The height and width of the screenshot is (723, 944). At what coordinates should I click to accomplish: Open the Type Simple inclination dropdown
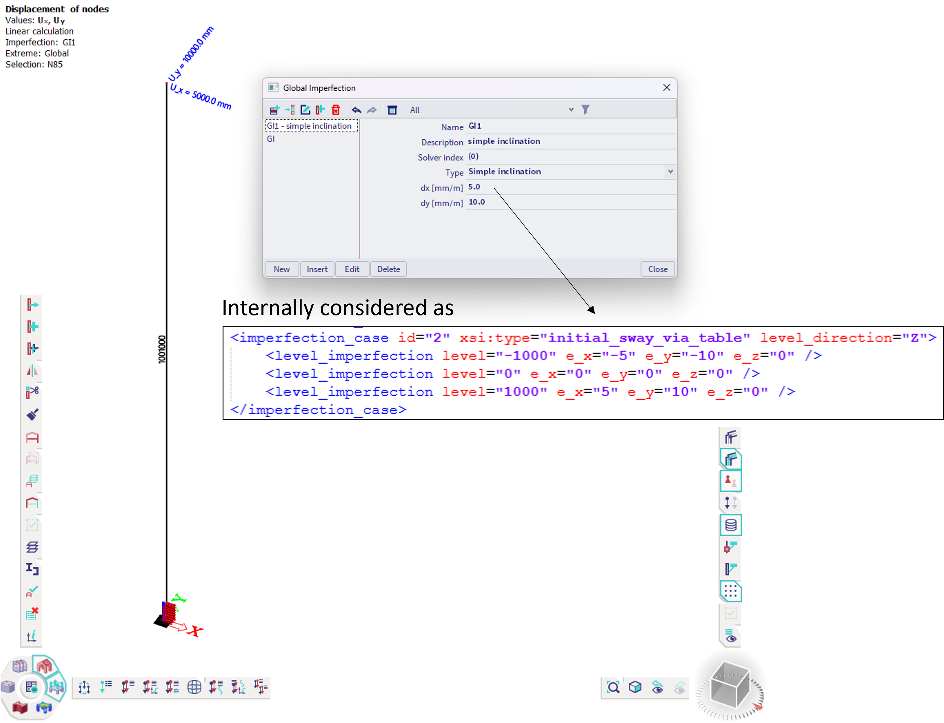pos(670,172)
